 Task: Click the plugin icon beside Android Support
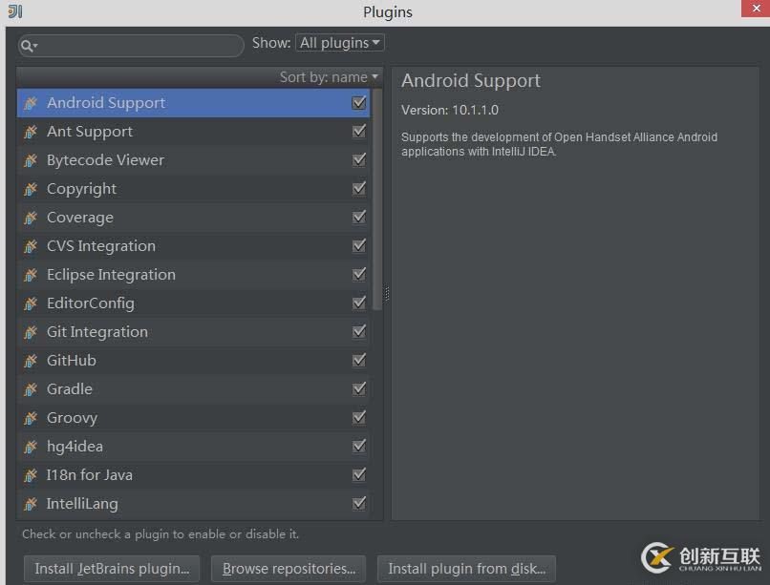31,103
